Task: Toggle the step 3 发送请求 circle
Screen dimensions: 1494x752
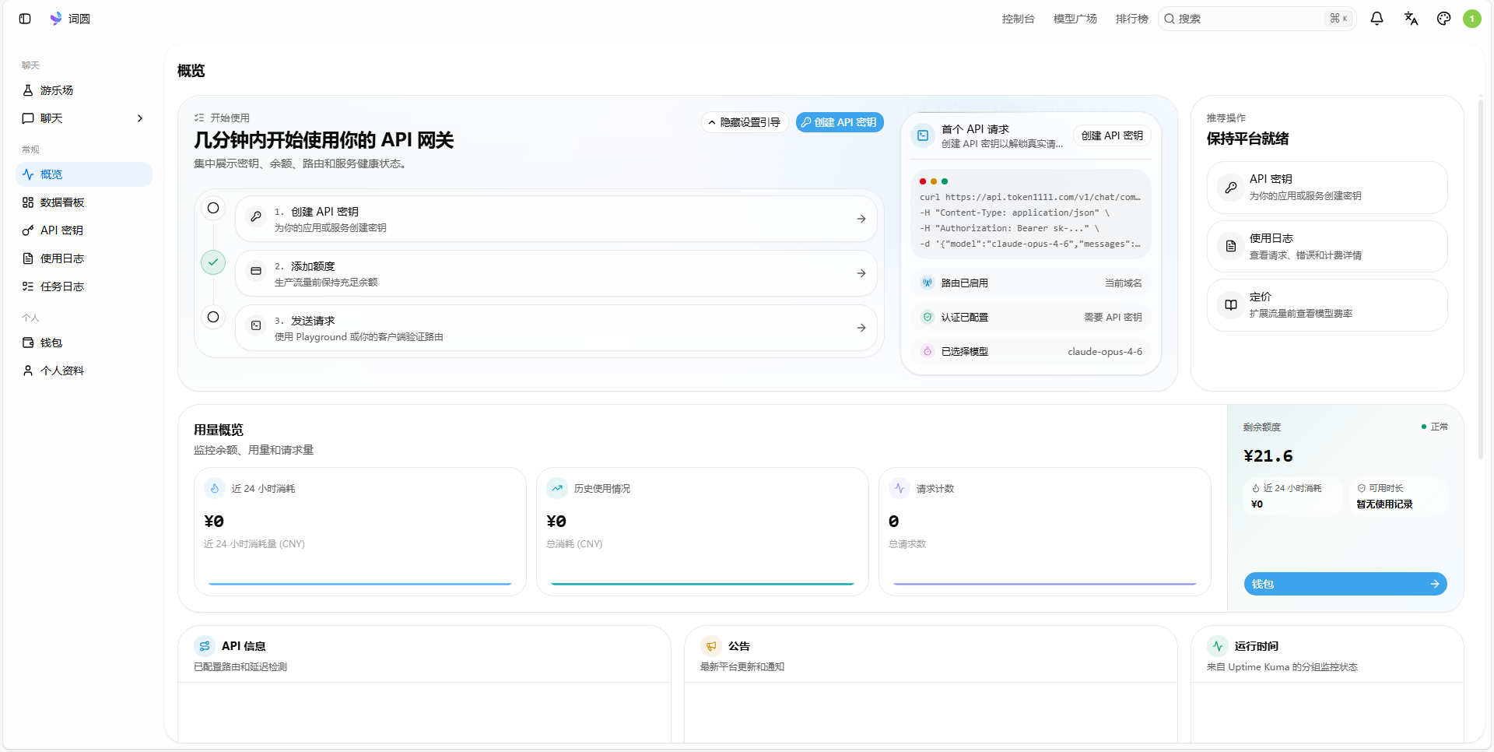Action: [213, 317]
